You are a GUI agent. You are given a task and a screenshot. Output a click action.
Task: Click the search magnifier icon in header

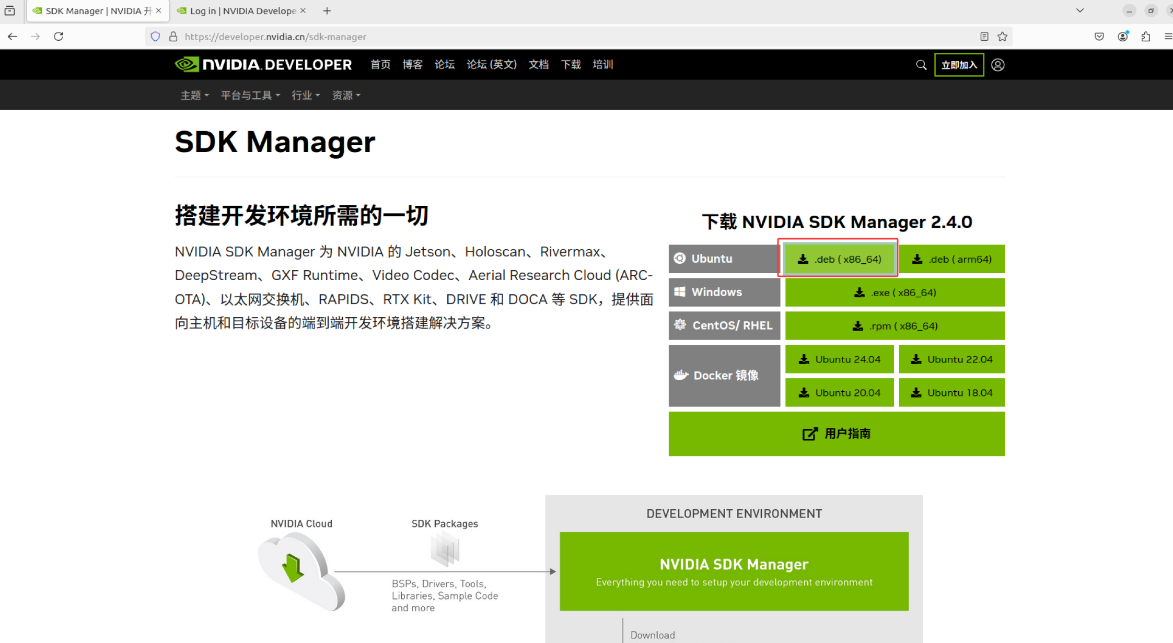(x=921, y=65)
